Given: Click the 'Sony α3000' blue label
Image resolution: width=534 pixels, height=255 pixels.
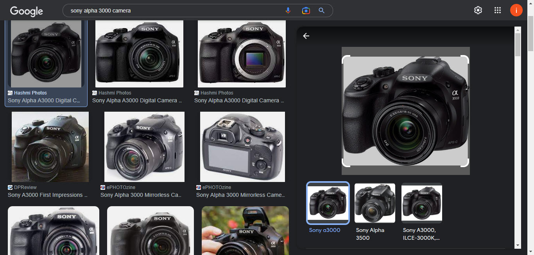Looking at the screenshot, I should 324,230.
